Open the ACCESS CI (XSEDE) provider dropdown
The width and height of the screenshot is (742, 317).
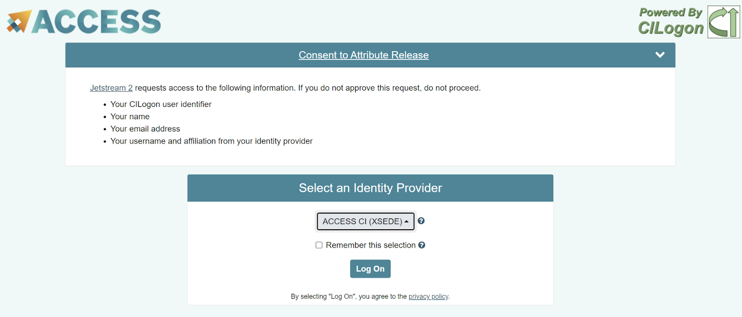365,221
